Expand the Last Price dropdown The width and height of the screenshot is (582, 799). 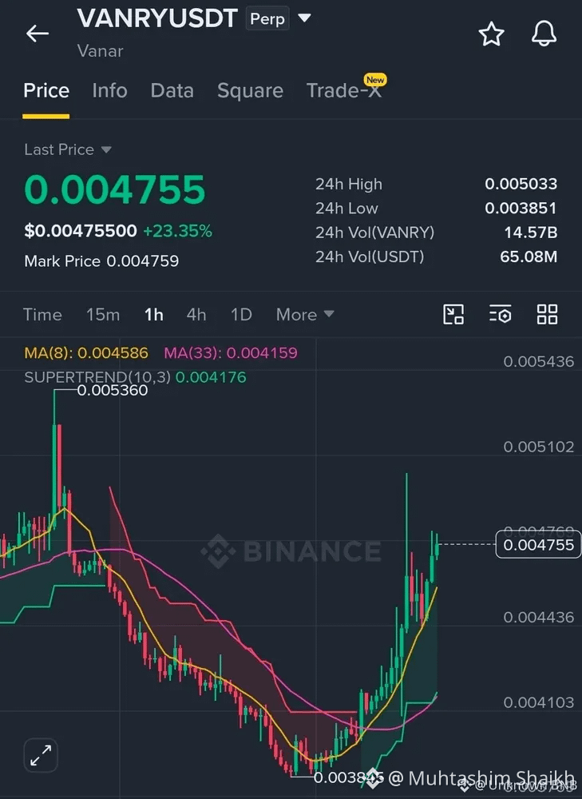[x=68, y=149]
